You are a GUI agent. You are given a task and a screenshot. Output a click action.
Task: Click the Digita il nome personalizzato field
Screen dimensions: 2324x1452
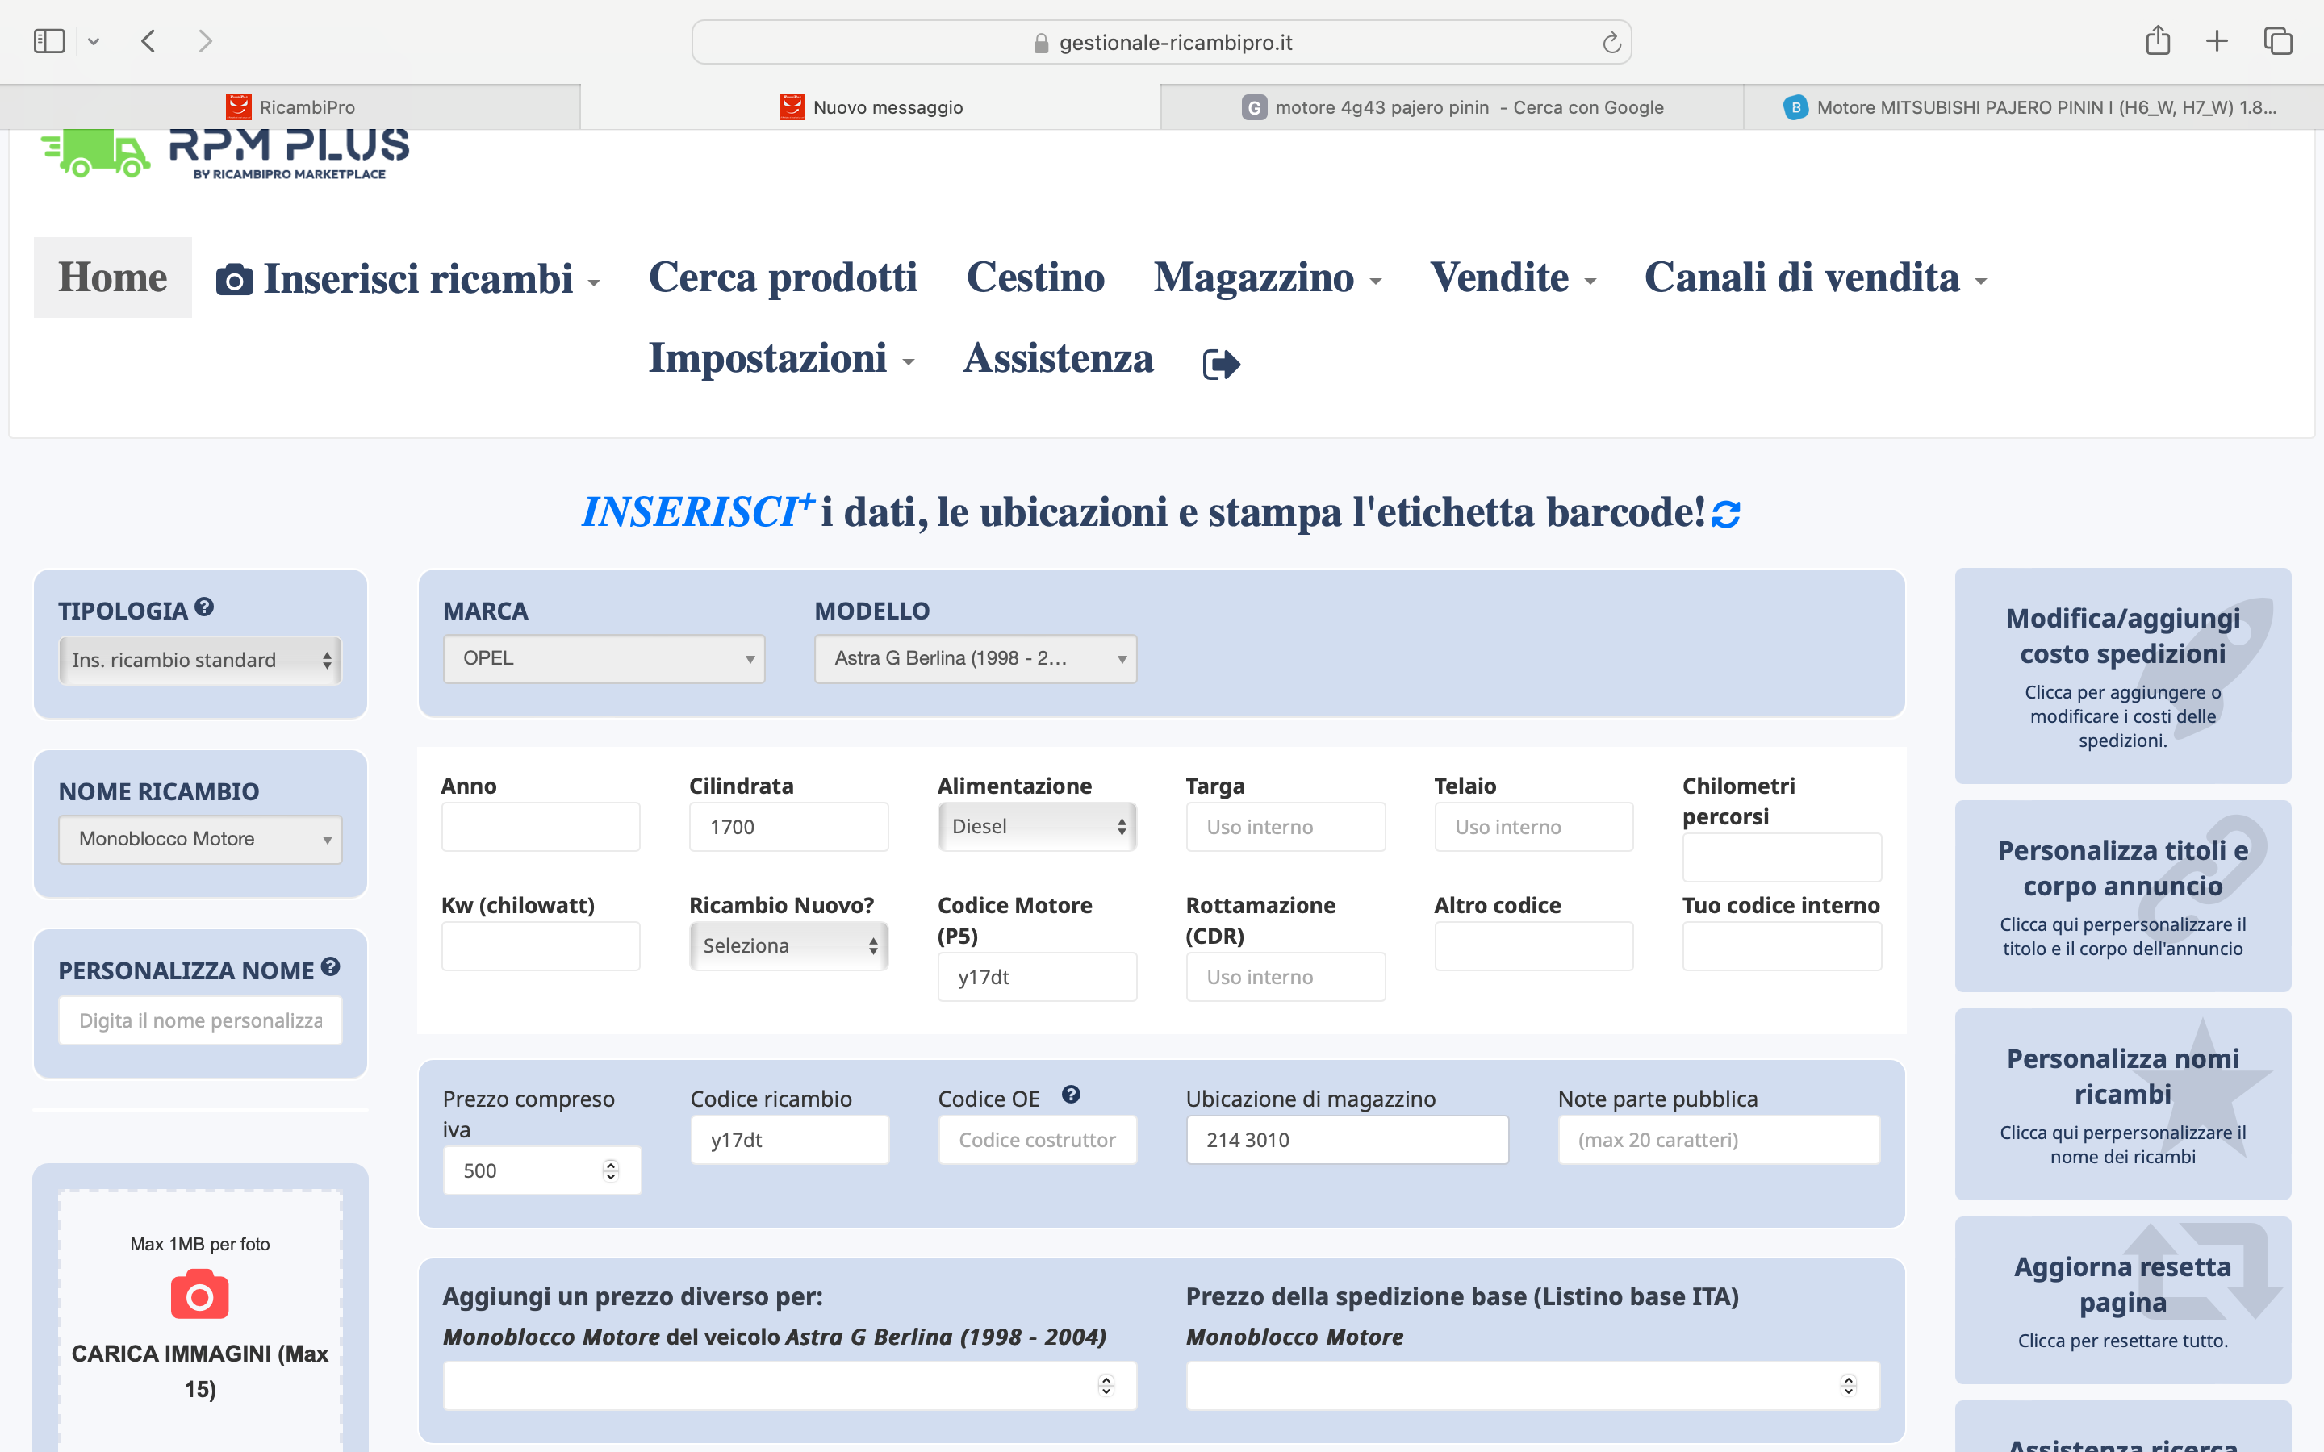tap(200, 1020)
